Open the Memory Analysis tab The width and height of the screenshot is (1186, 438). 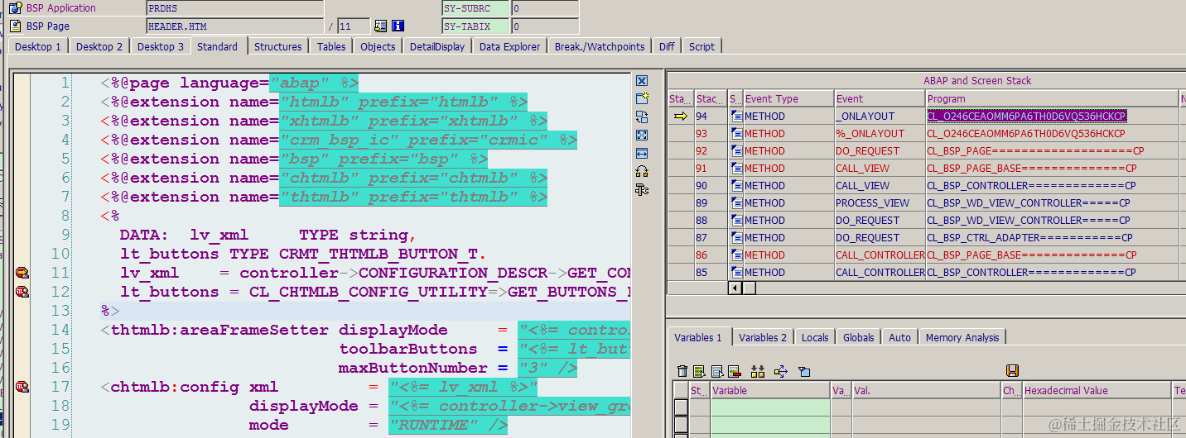click(x=962, y=337)
